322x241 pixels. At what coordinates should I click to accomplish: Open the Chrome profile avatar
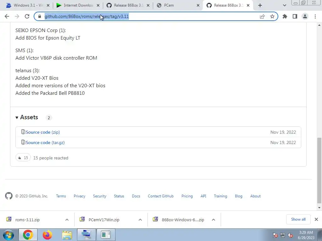(x=305, y=16)
